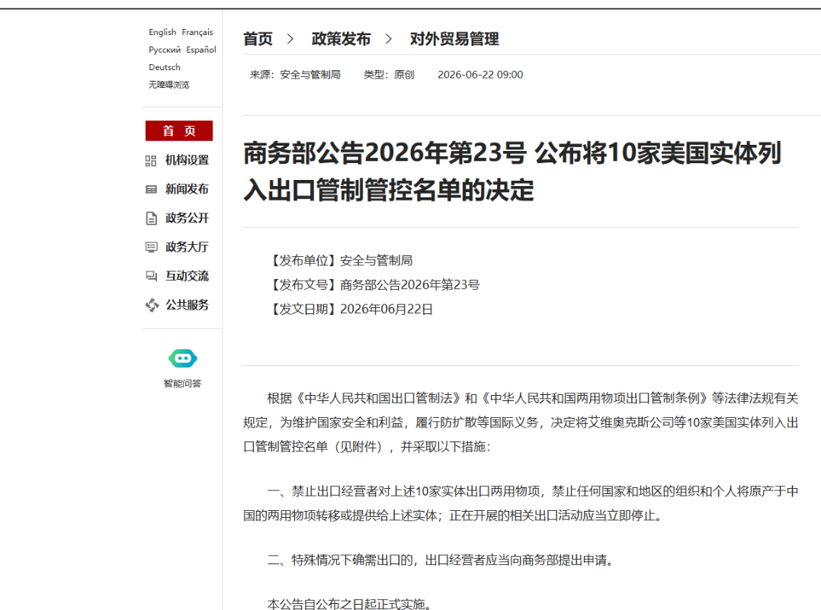Image resolution: width=821 pixels, height=610 pixels.
Task: Go to 对外贸易管理 in the breadcrumb
Action: pos(454,39)
